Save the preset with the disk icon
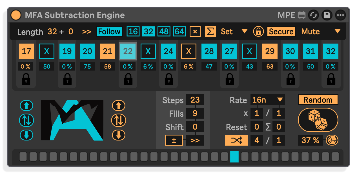The image size is (357, 174). [327, 15]
